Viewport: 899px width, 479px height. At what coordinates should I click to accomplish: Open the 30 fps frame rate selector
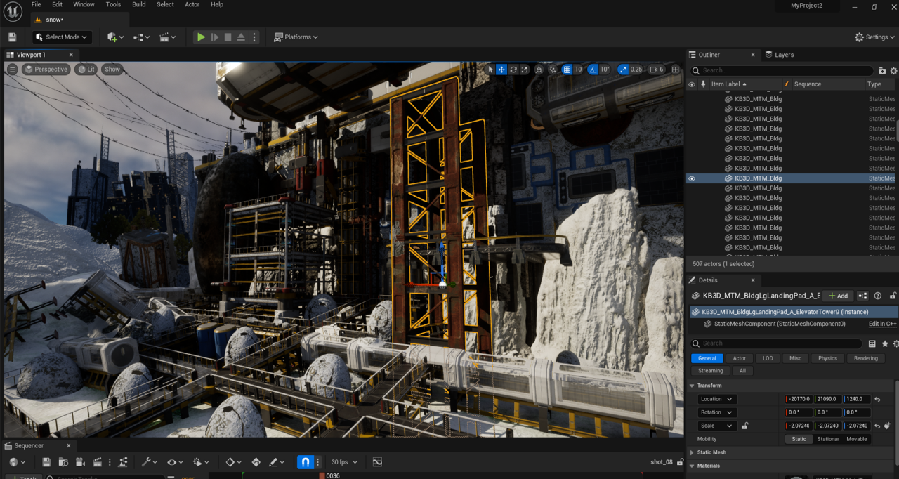point(344,462)
